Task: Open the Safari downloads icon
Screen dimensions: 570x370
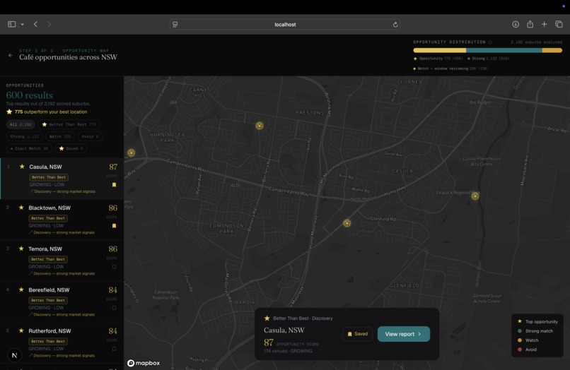Action: pos(516,24)
